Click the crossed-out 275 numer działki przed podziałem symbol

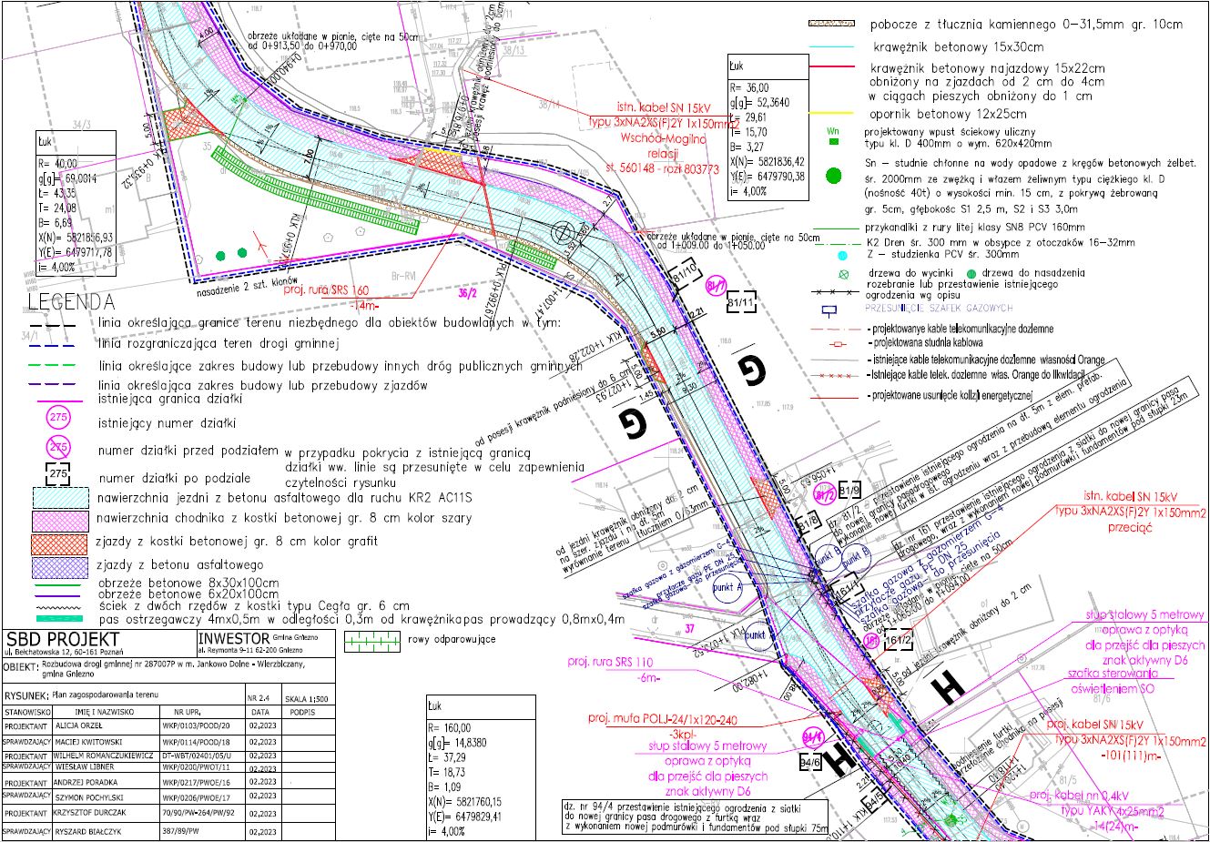pos(58,448)
